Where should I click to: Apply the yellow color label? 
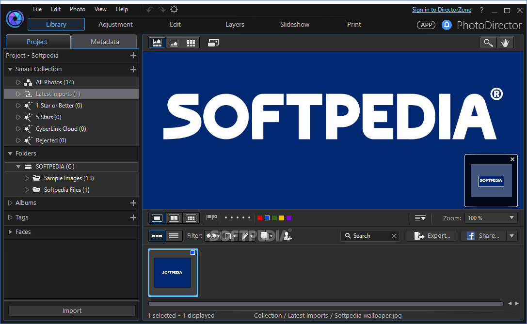tap(282, 218)
